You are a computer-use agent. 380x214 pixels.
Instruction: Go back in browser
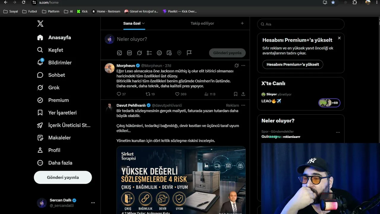[6, 2]
